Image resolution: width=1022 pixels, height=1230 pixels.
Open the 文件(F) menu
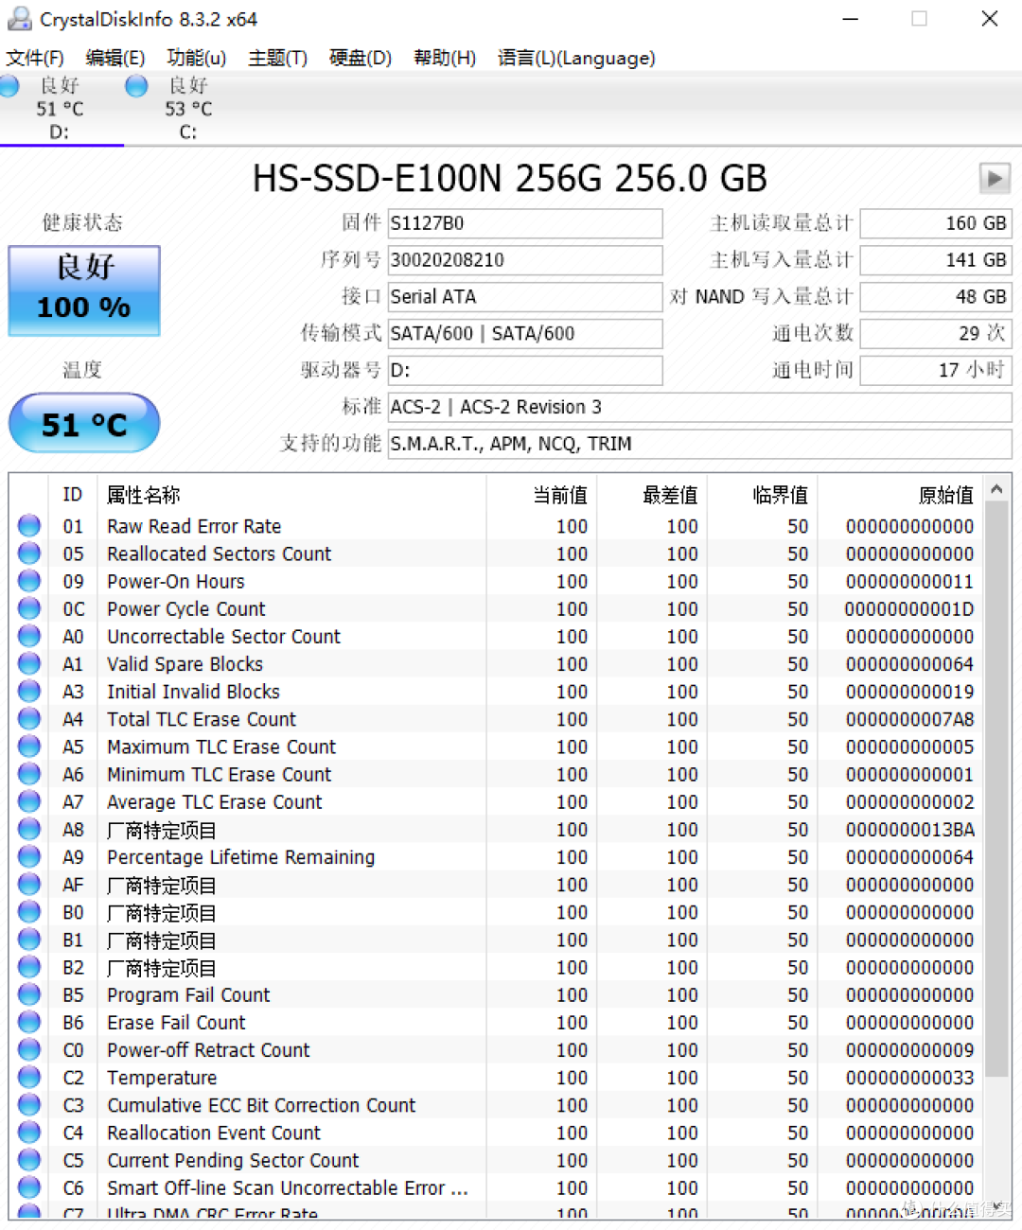coord(35,58)
